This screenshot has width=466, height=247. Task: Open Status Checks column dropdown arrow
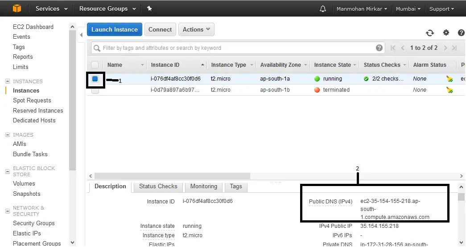click(404, 65)
